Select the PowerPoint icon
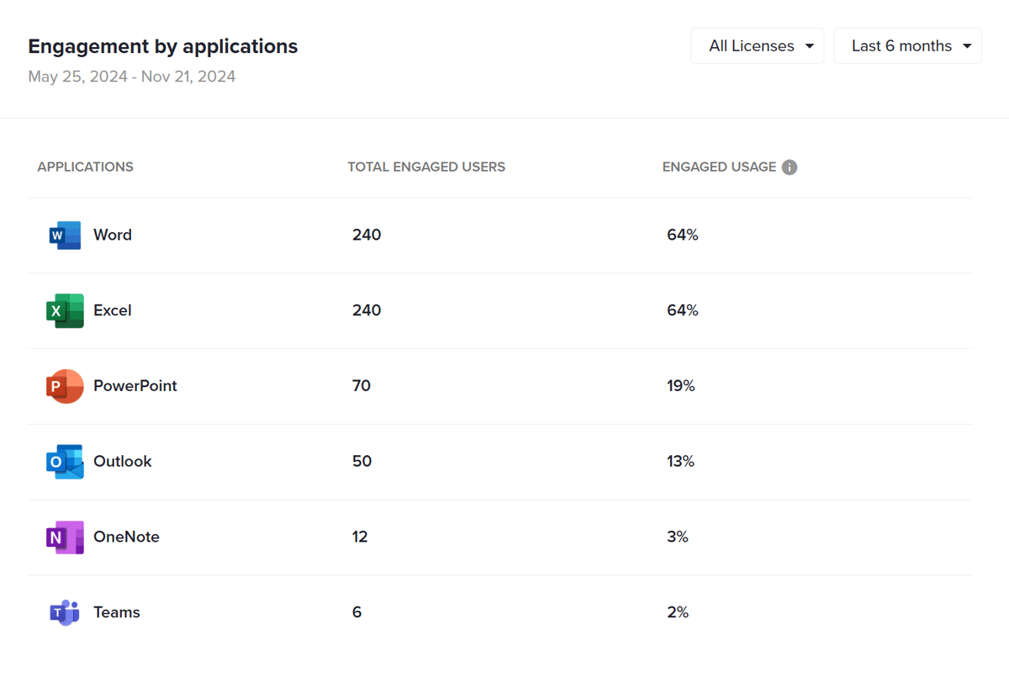1009x678 pixels. point(65,385)
